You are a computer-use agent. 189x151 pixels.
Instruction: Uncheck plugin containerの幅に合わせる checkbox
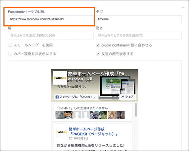pos(98,45)
